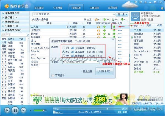Open the 列表 tab in playlist panel
Image resolution: width=165 pixels, height=116 pixels.
149,26
